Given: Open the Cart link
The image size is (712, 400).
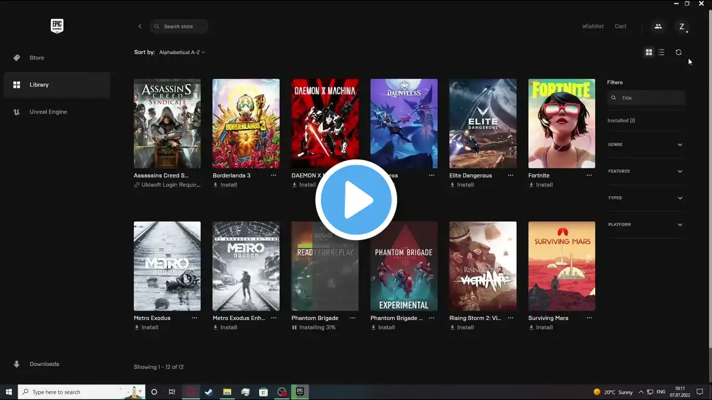Looking at the screenshot, I should (620, 26).
